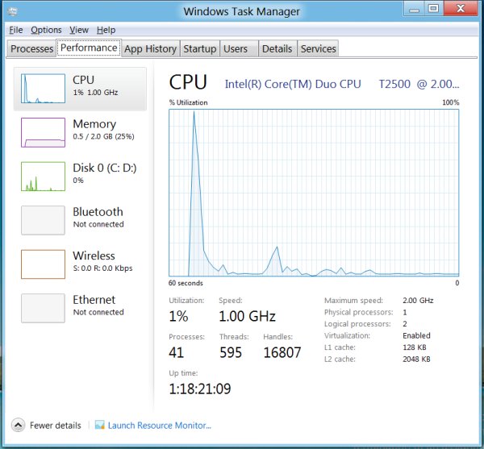Select the Bluetooth thumbnail in sidebar
This screenshot has height=449, width=484.
pyautogui.click(x=44, y=221)
